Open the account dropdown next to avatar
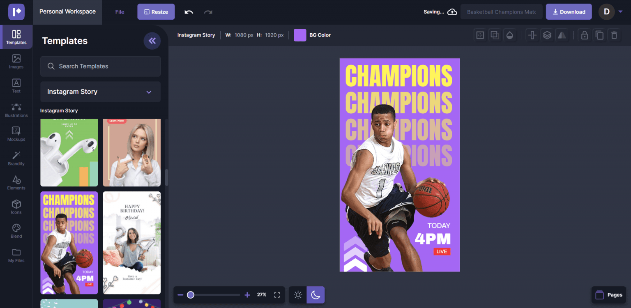 [x=620, y=11]
